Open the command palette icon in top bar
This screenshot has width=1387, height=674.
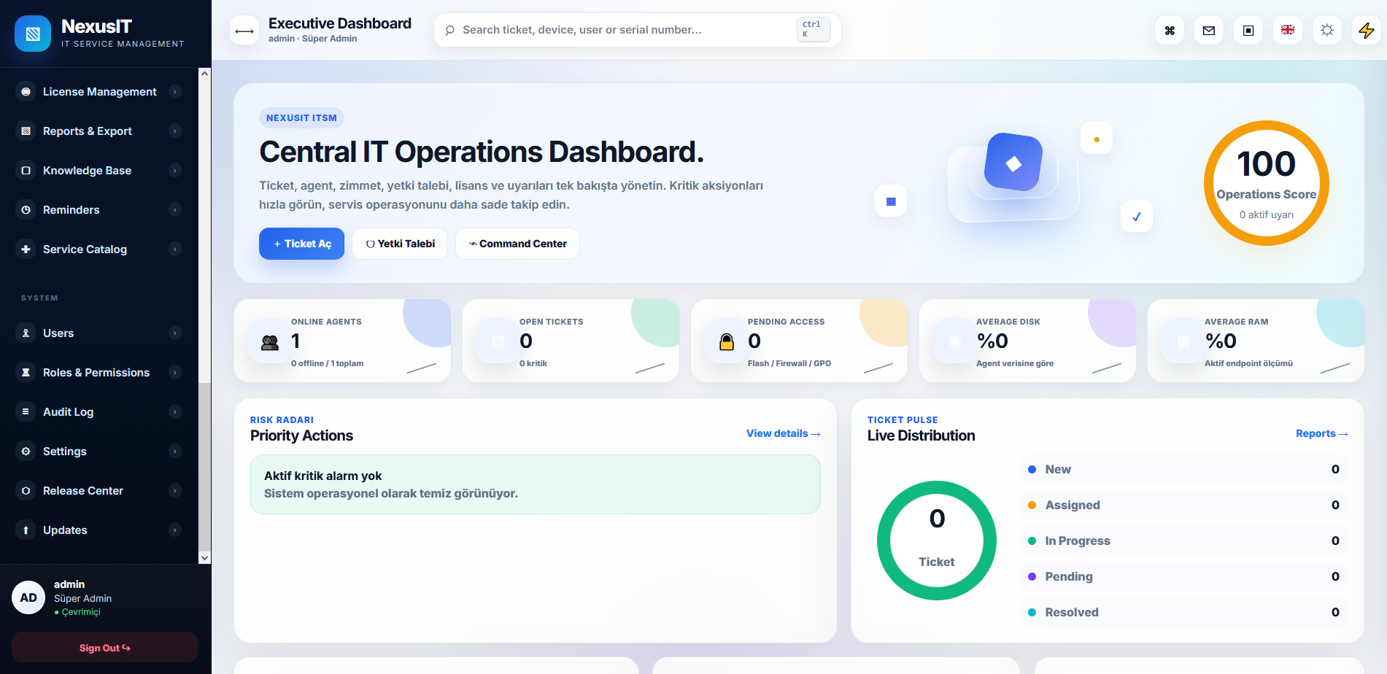point(1170,31)
